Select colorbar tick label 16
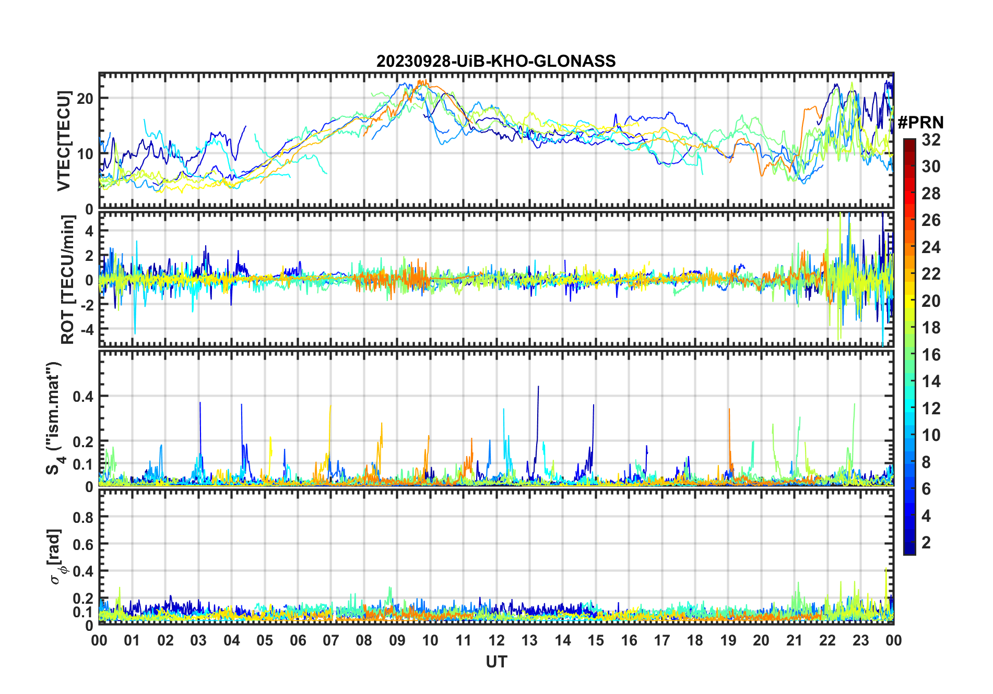The image size is (993, 694). pos(931,355)
